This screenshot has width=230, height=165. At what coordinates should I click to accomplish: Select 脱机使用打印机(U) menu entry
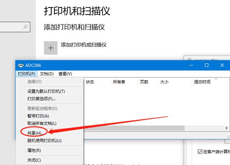(x=44, y=141)
